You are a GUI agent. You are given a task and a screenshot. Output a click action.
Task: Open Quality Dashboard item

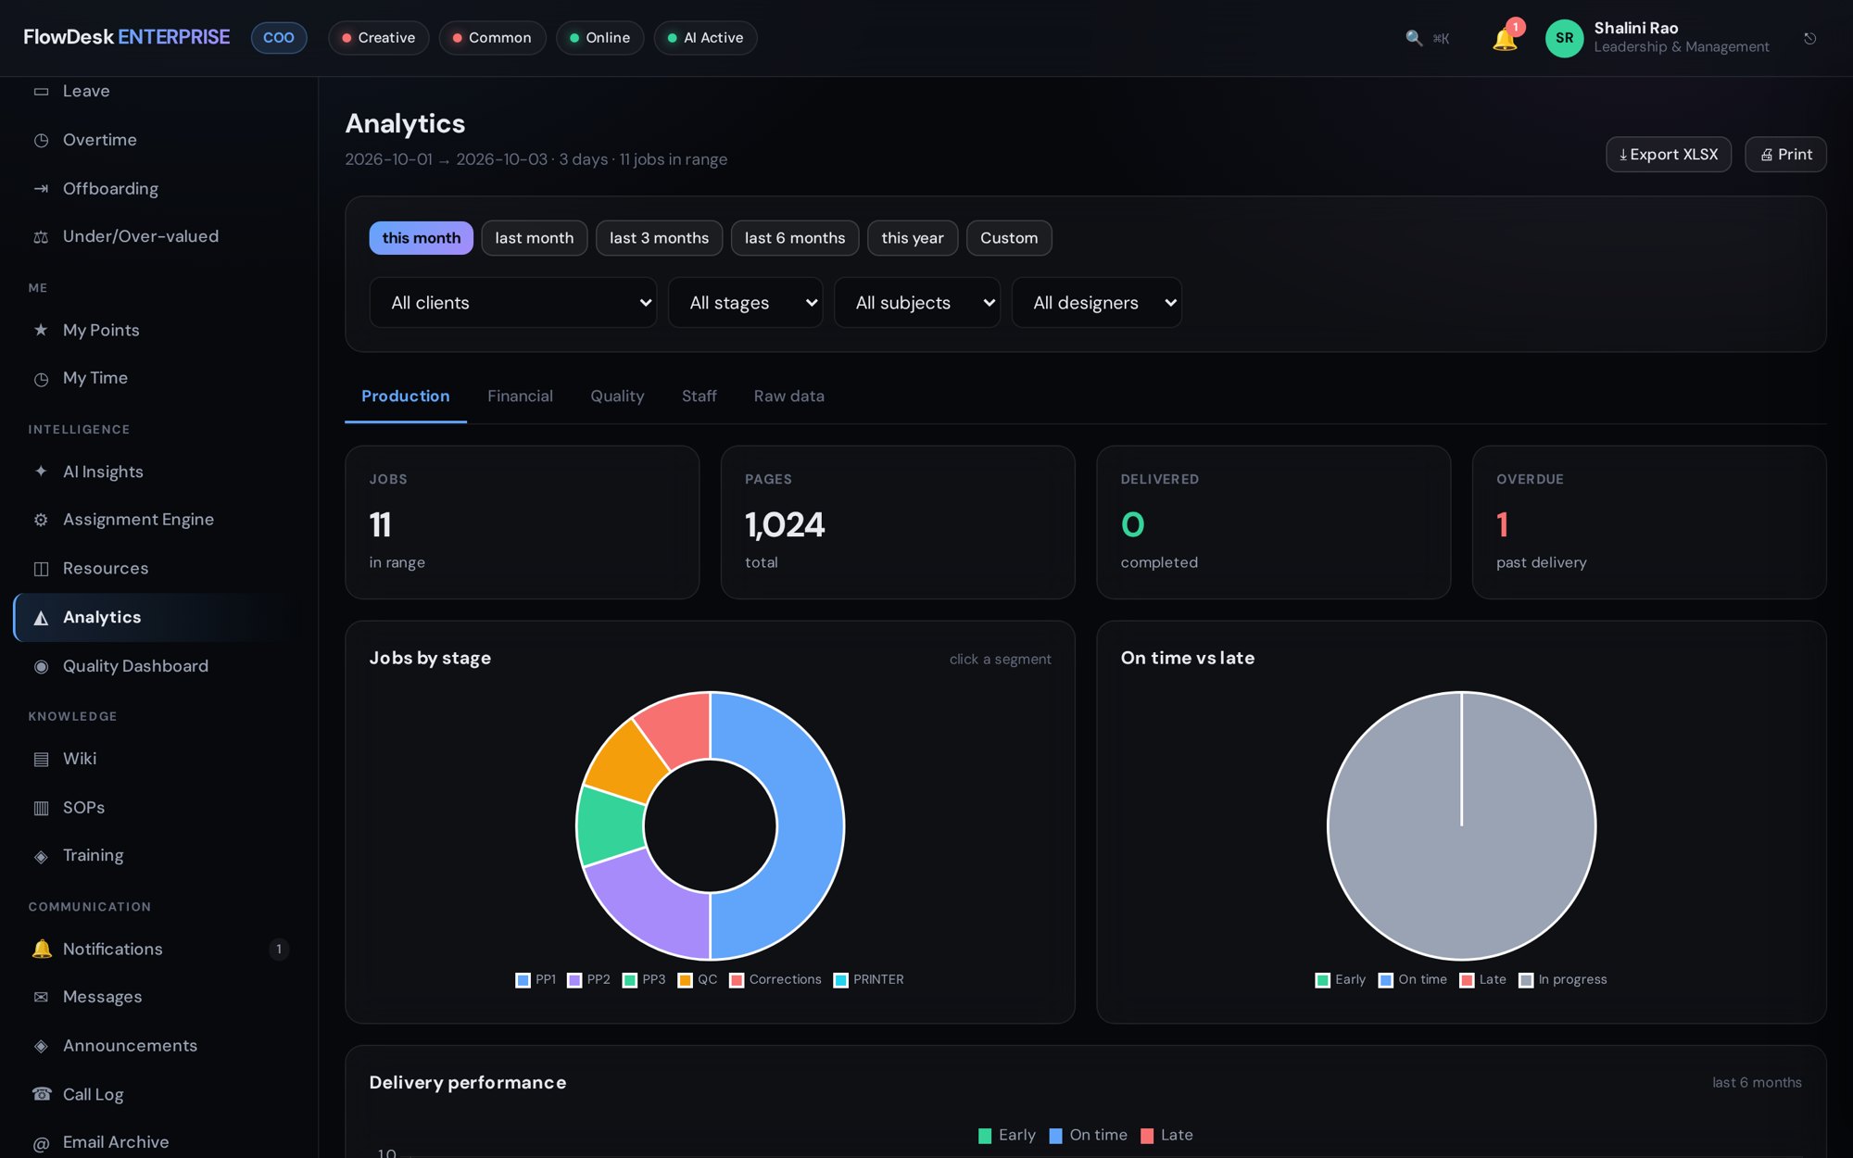tap(159, 666)
